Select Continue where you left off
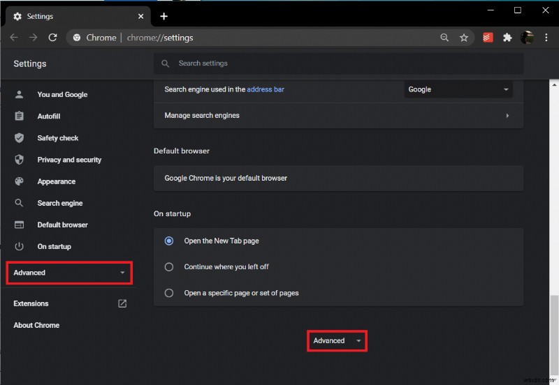The height and width of the screenshot is (385, 559). tap(169, 266)
